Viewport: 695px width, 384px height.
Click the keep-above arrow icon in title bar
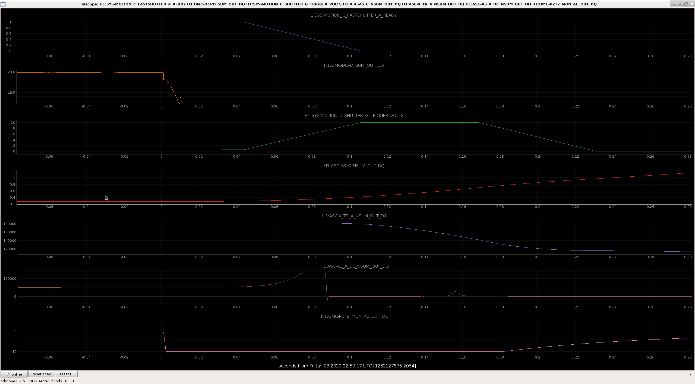pos(674,4)
